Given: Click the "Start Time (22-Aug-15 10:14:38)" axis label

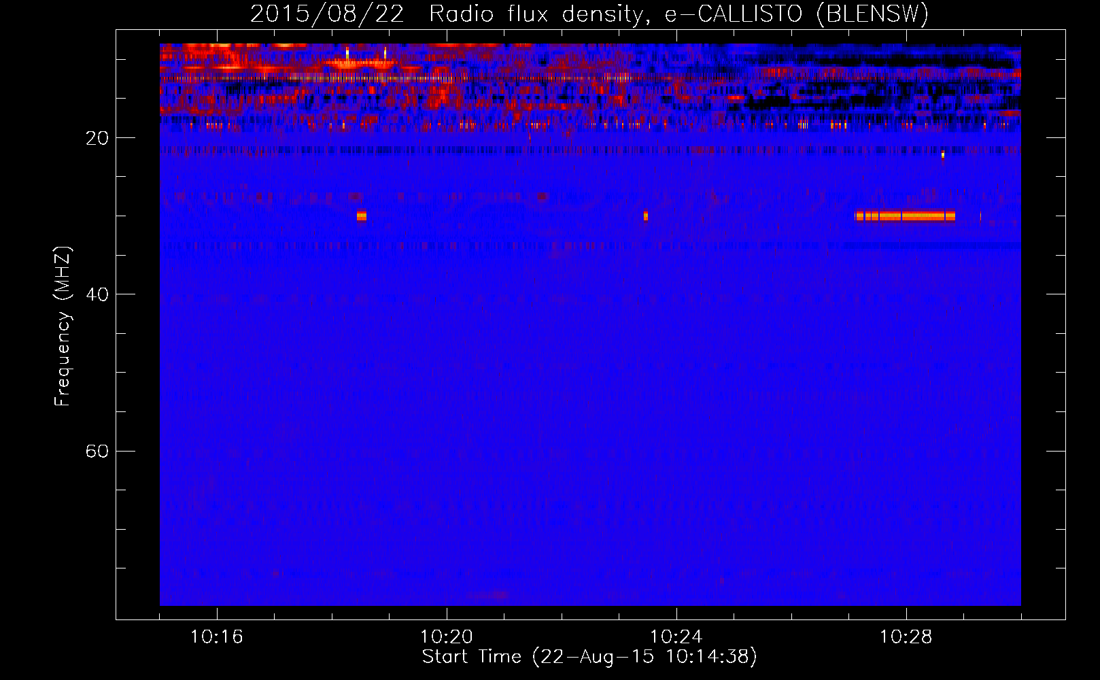Looking at the screenshot, I should [x=589, y=657].
